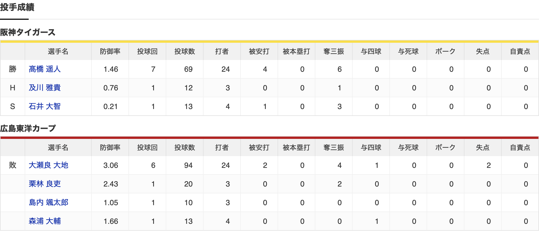The image size is (539, 233).
Task: Click 奪三振 header in Hanshin table
Action: (334, 52)
